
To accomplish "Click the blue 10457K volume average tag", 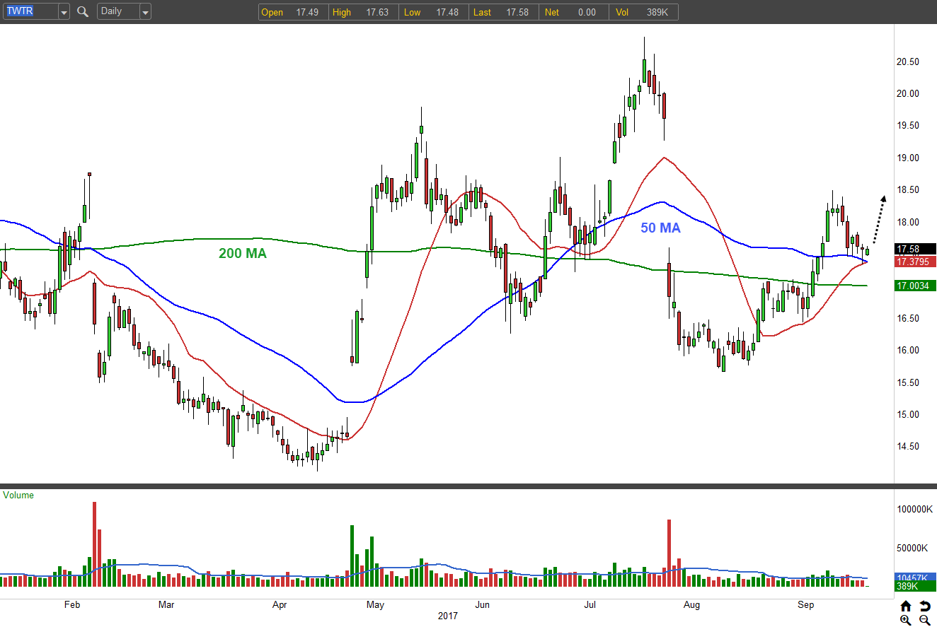I will click(x=916, y=578).
